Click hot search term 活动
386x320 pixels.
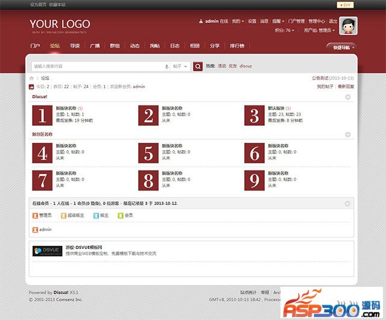pos(222,66)
